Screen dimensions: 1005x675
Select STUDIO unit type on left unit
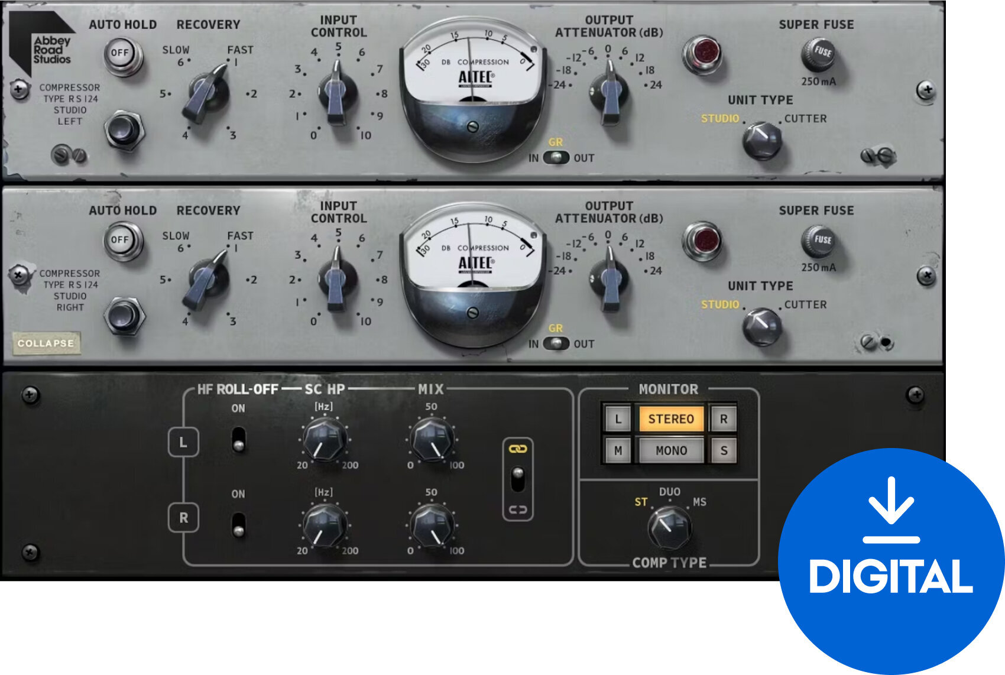pos(720,118)
